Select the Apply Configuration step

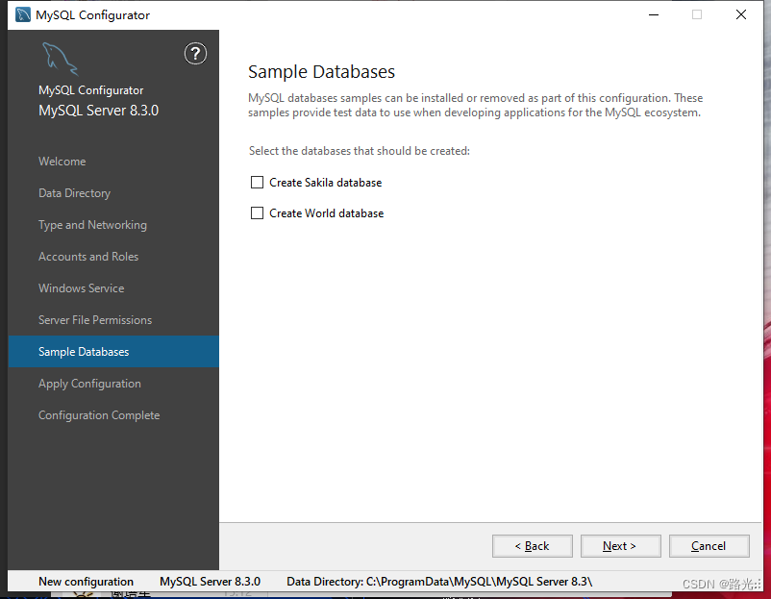tap(89, 383)
